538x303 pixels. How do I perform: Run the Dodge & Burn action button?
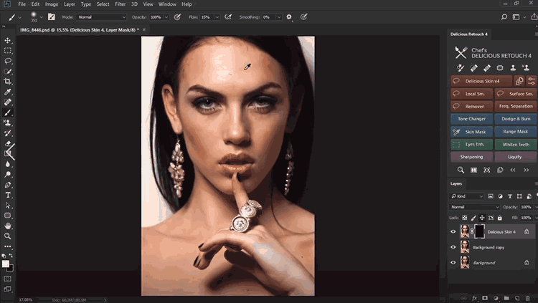(514, 119)
